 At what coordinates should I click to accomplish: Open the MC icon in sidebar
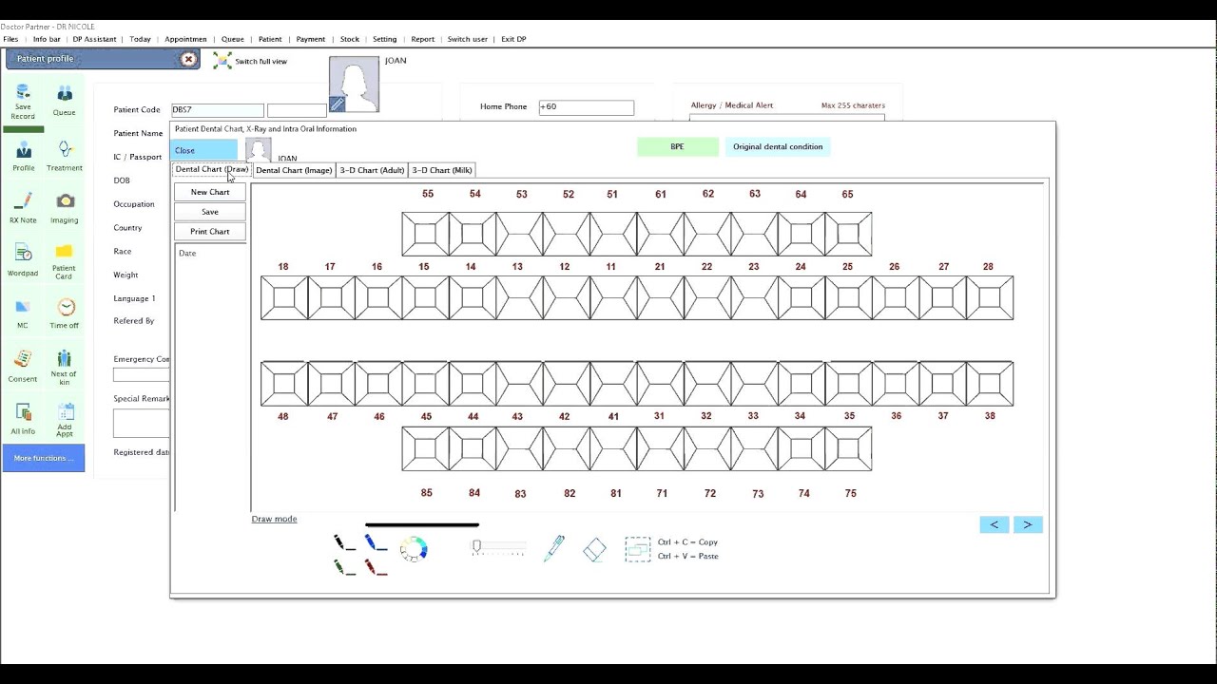click(23, 314)
